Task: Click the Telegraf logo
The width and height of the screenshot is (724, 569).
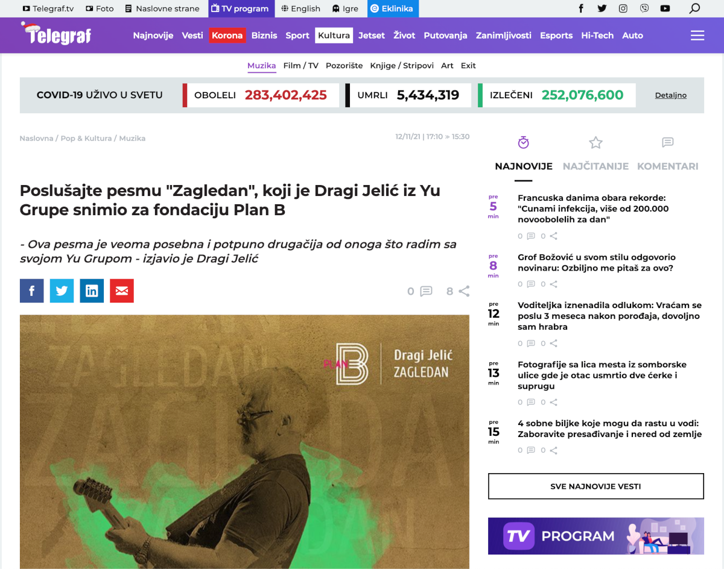Action: [x=56, y=34]
